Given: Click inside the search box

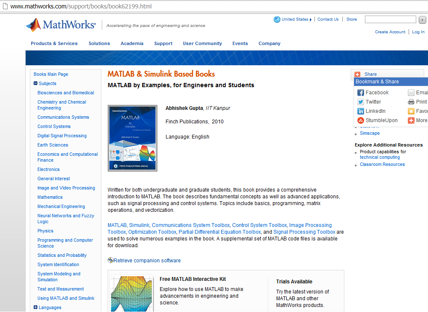Looking at the screenshot, I should tap(390, 19).
